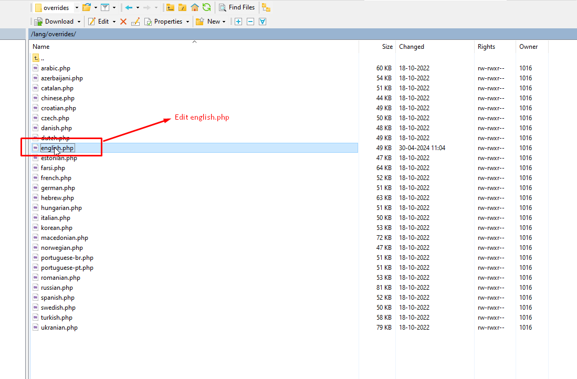Select the english.php file
The width and height of the screenshot is (577, 379).
57,148
